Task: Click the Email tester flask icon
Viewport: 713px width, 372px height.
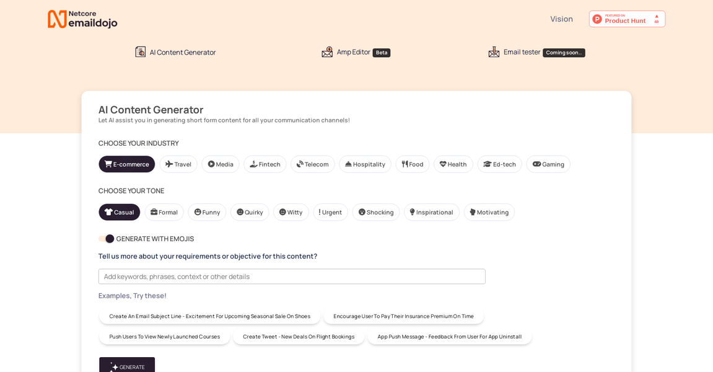Action: point(494,52)
